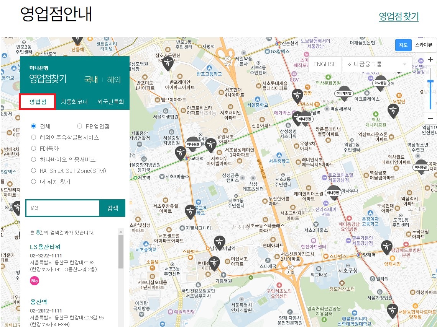Click the 서초구청 map label
Screen dimensions: 437x327
coord(348,270)
